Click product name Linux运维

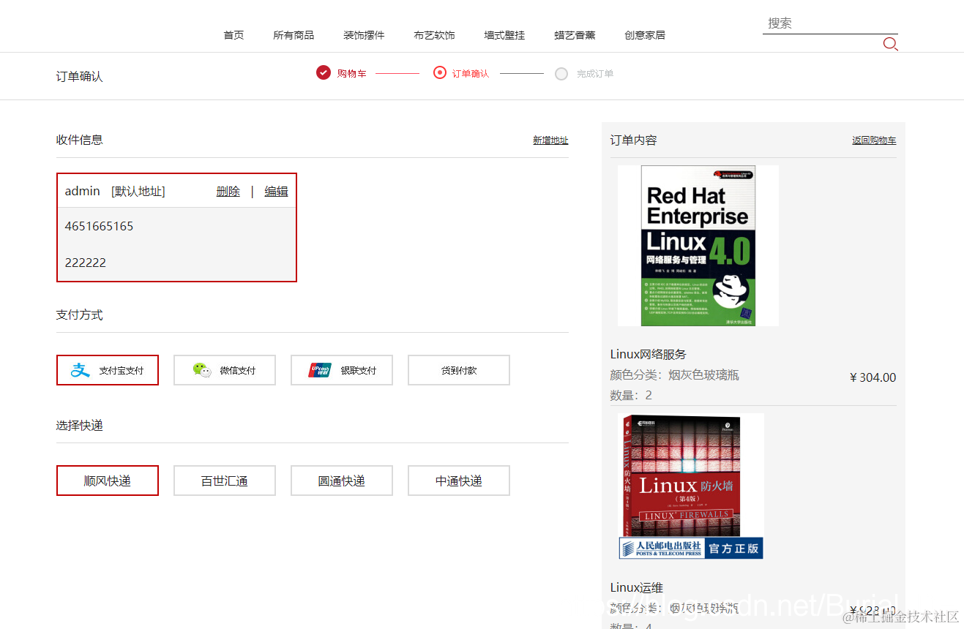point(637,587)
